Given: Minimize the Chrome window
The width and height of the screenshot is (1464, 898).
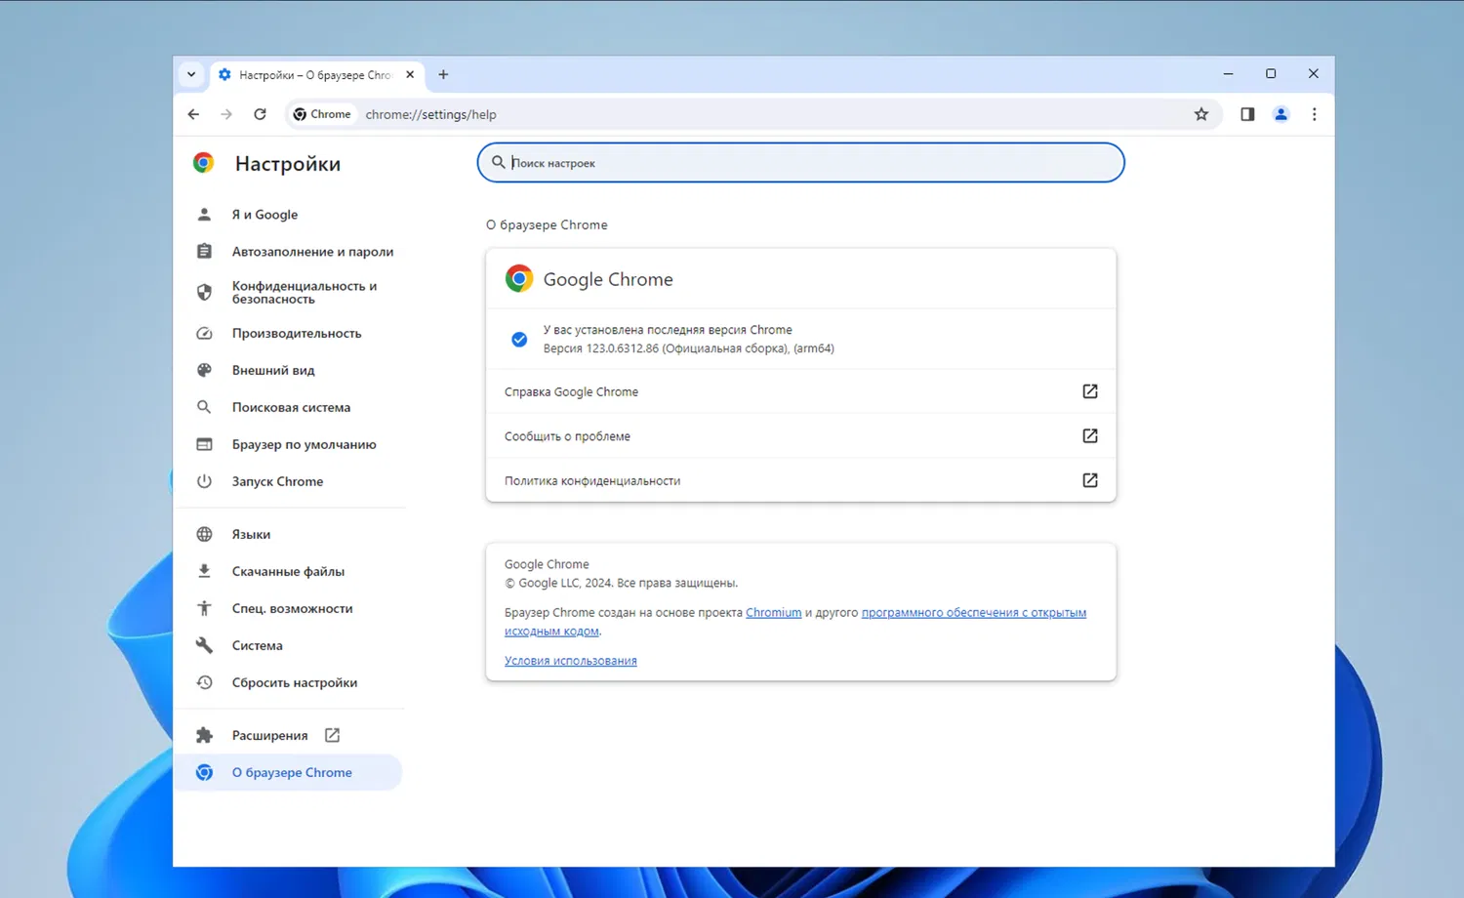Looking at the screenshot, I should [x=1228, y=74].
